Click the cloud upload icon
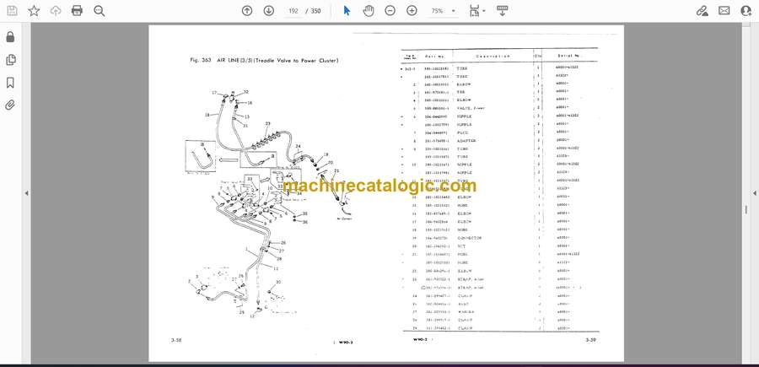Image resolution: width=759 pixels, height=367 pixels. 56,11
